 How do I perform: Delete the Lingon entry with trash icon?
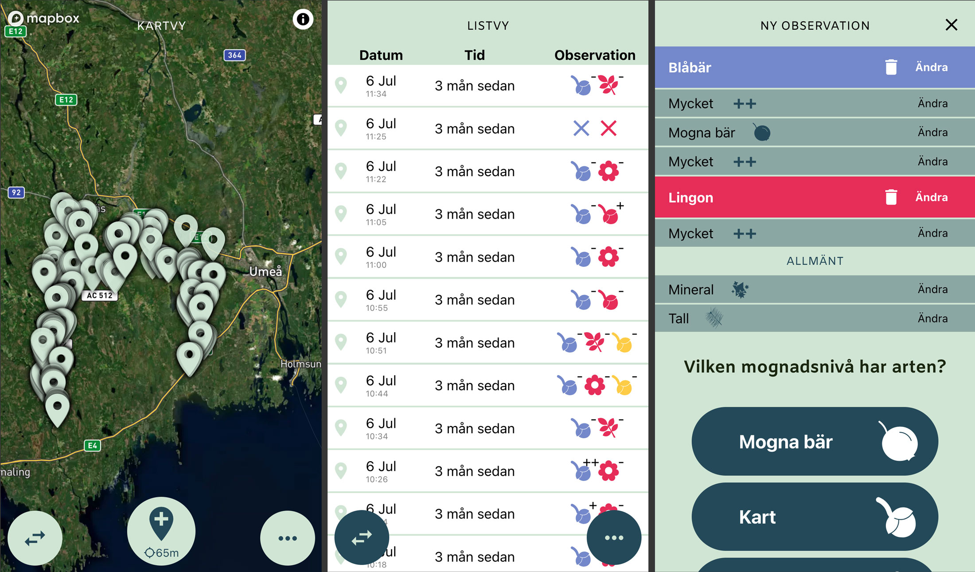[891, 197]
